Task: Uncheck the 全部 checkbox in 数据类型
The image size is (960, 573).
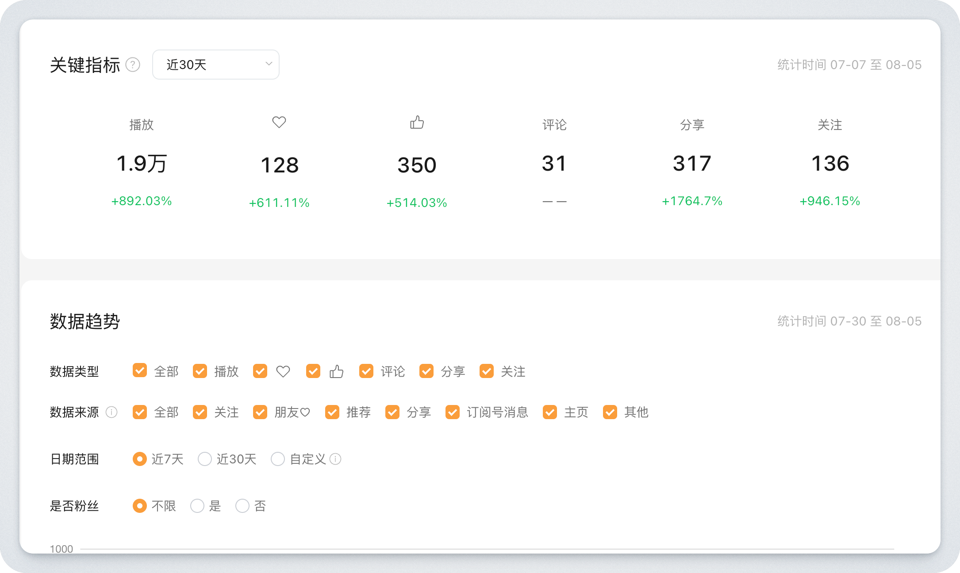Action: [140, 371]
